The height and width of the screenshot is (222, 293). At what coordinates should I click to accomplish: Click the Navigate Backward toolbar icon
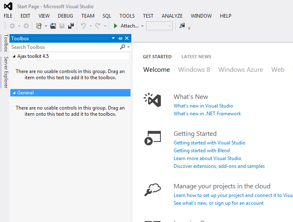pyautogui.click(x=12, y=26)
